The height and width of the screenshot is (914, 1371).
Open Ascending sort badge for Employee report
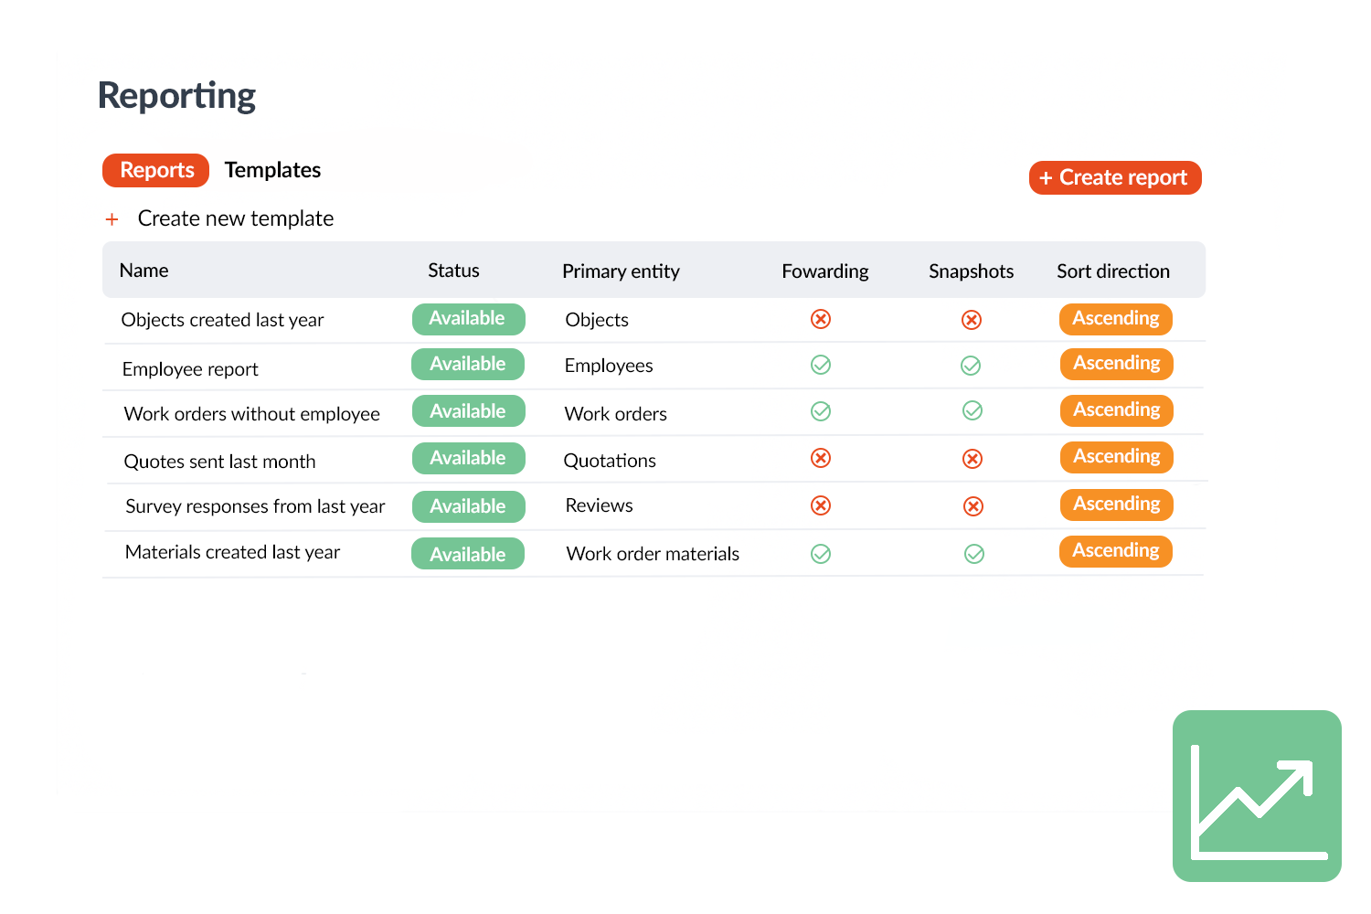[x=1116, y=364]
